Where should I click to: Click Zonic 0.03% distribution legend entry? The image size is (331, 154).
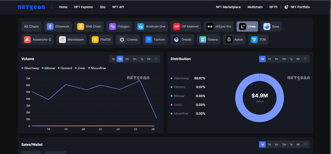pyautogui.click(x=188, y=105)
